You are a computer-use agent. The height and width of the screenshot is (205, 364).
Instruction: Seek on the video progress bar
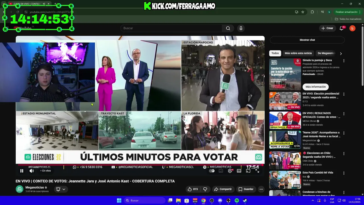tap(140, 165)
